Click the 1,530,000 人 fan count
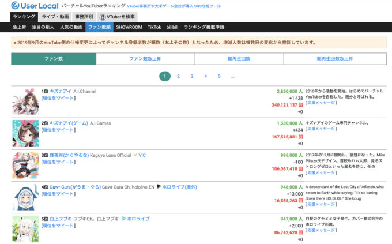Screen dimensions: 392x244 290,123
